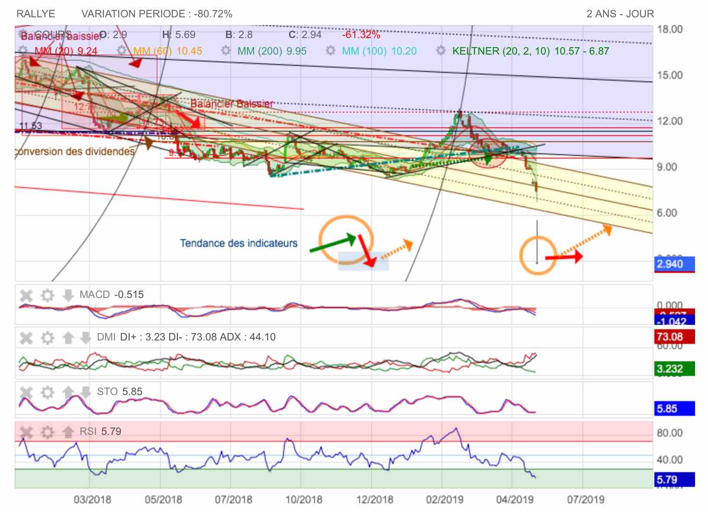Click the -61.32% change value
This screenshot has height=512, width=708.
361,35
